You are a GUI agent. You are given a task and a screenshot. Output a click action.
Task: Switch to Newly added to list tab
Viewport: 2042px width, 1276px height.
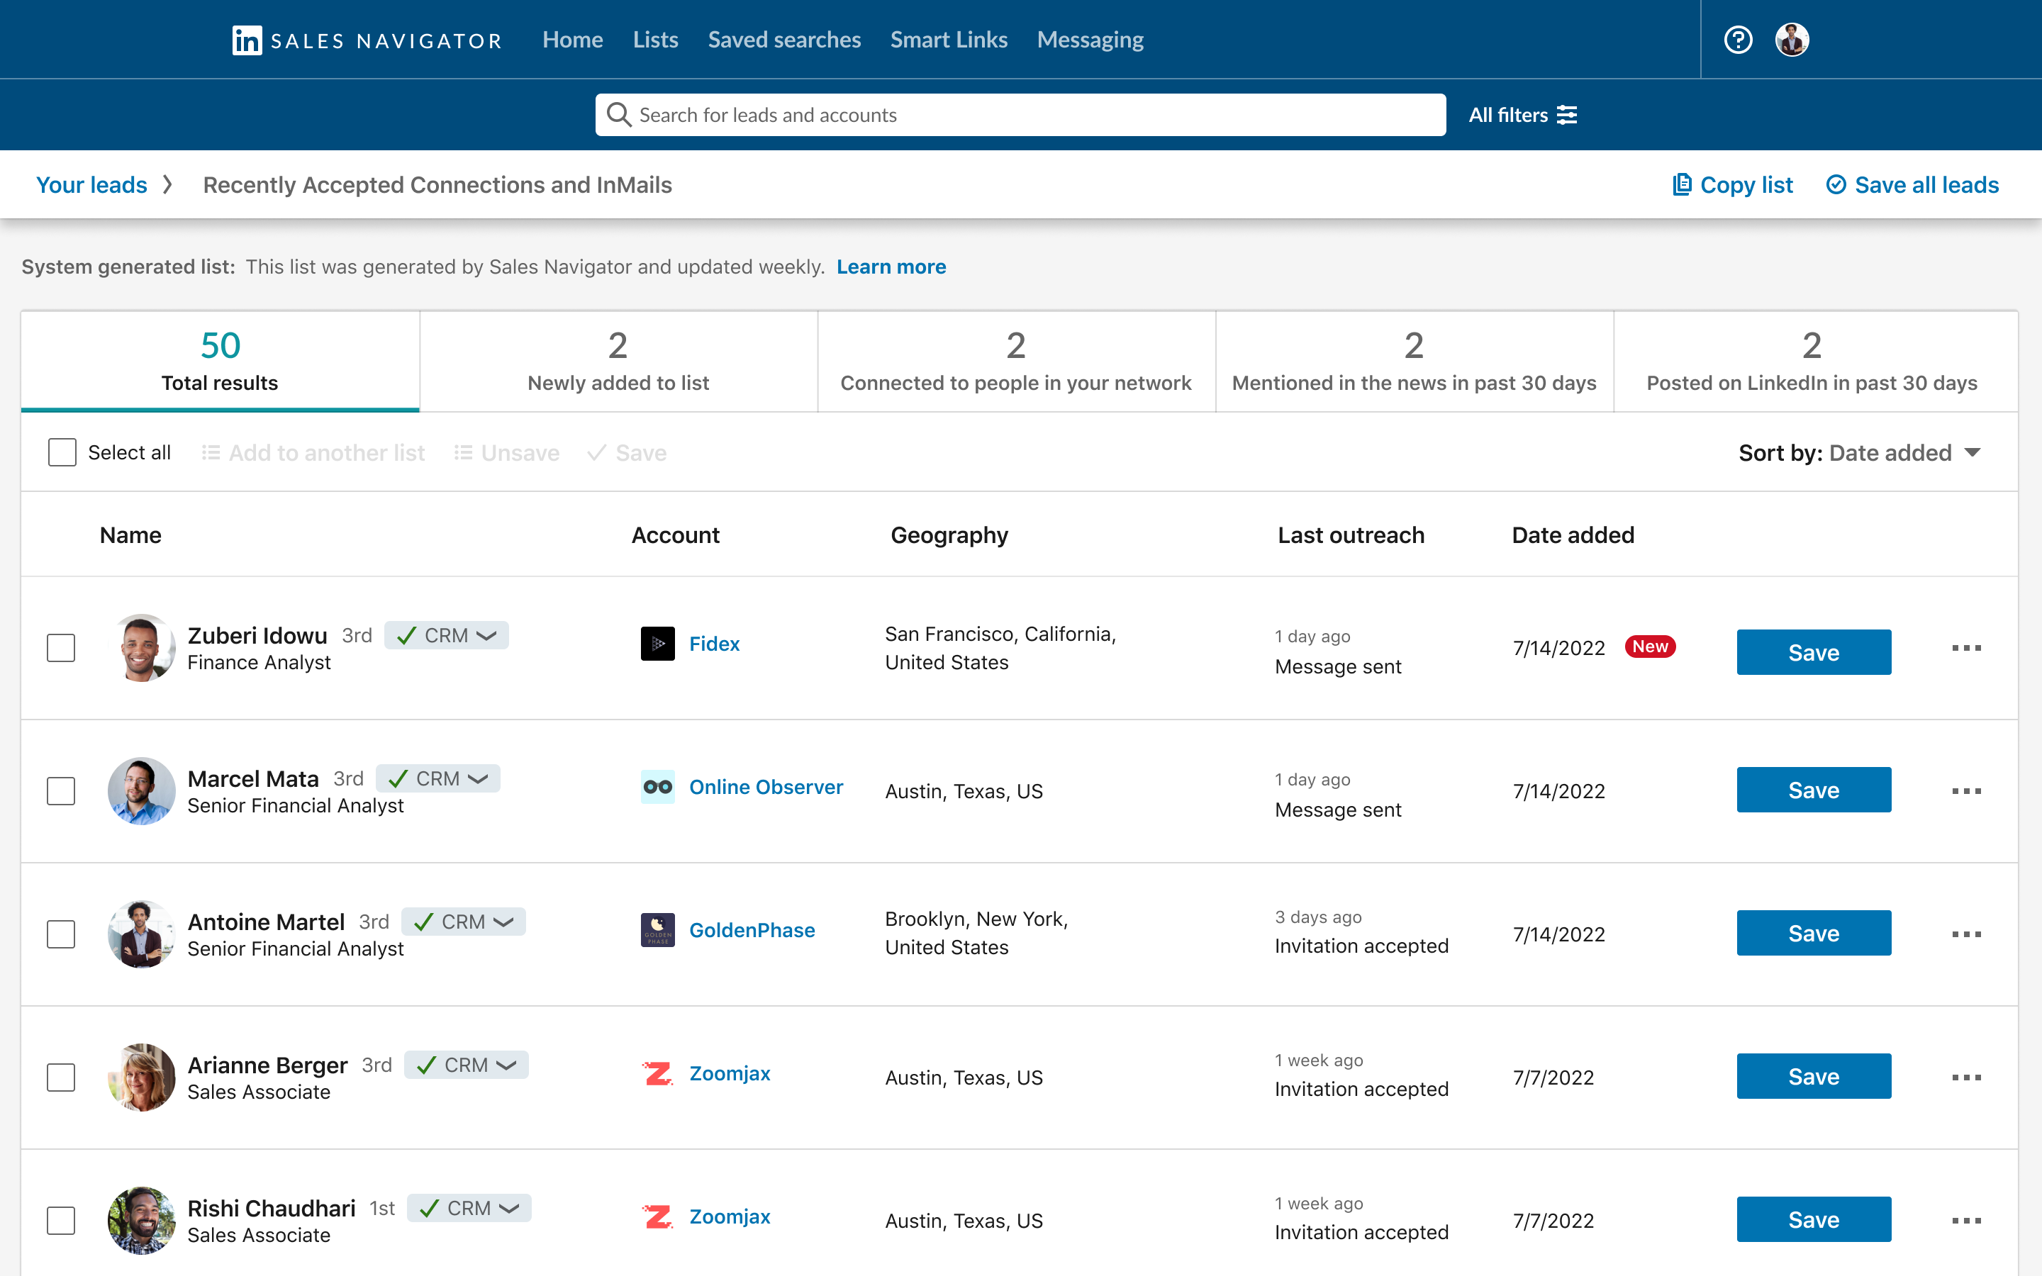click(x=618, y=362)
